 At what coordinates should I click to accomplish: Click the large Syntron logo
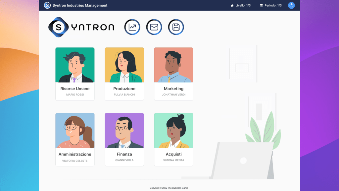(x=81, y=27)
